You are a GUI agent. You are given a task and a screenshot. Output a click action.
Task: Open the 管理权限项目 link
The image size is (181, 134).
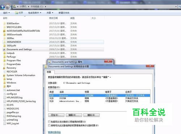(x=54, y=132)
